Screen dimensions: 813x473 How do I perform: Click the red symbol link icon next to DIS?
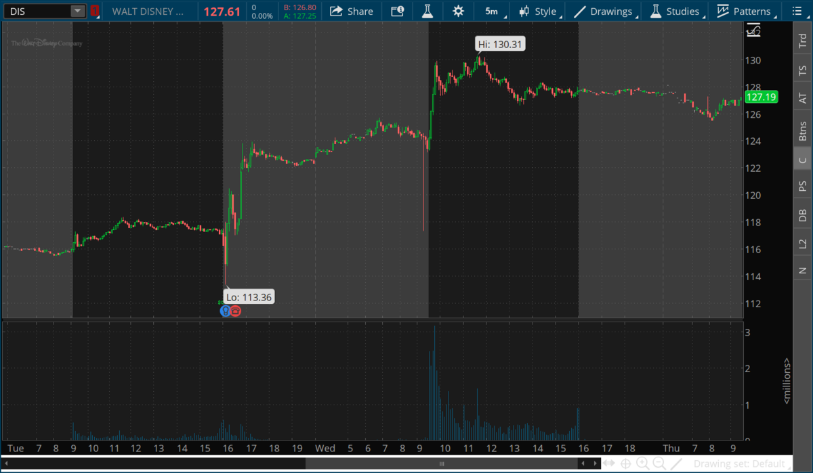point(95,11)
